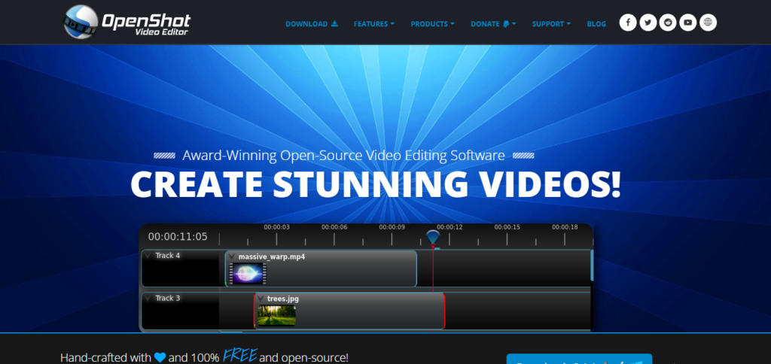Expand the Features dropdown menu
The image size is (771, 364).
tap(373, 23)
